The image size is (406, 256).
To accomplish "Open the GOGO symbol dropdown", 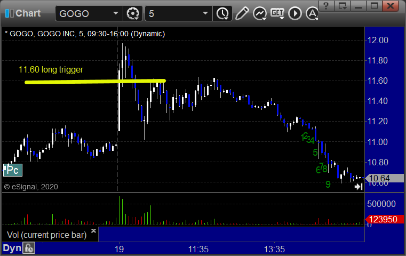I will (x=115, y=13).
